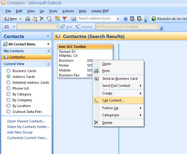Click the Categorize colored squares icon
Image resolution: width=187 pixels, height=154 pixels.
(57, 19)
